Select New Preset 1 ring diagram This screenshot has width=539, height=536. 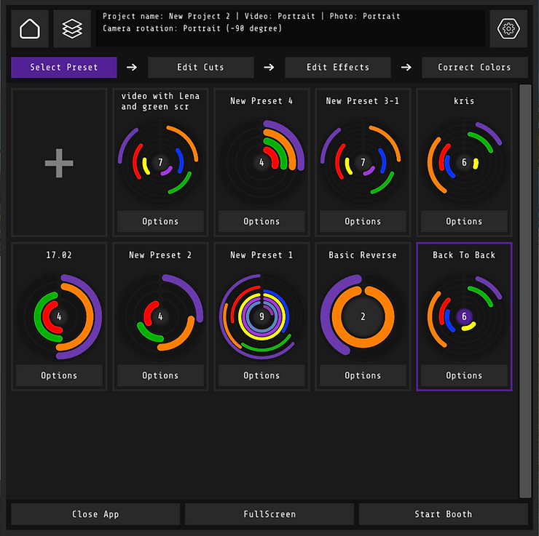click(261, 316)
